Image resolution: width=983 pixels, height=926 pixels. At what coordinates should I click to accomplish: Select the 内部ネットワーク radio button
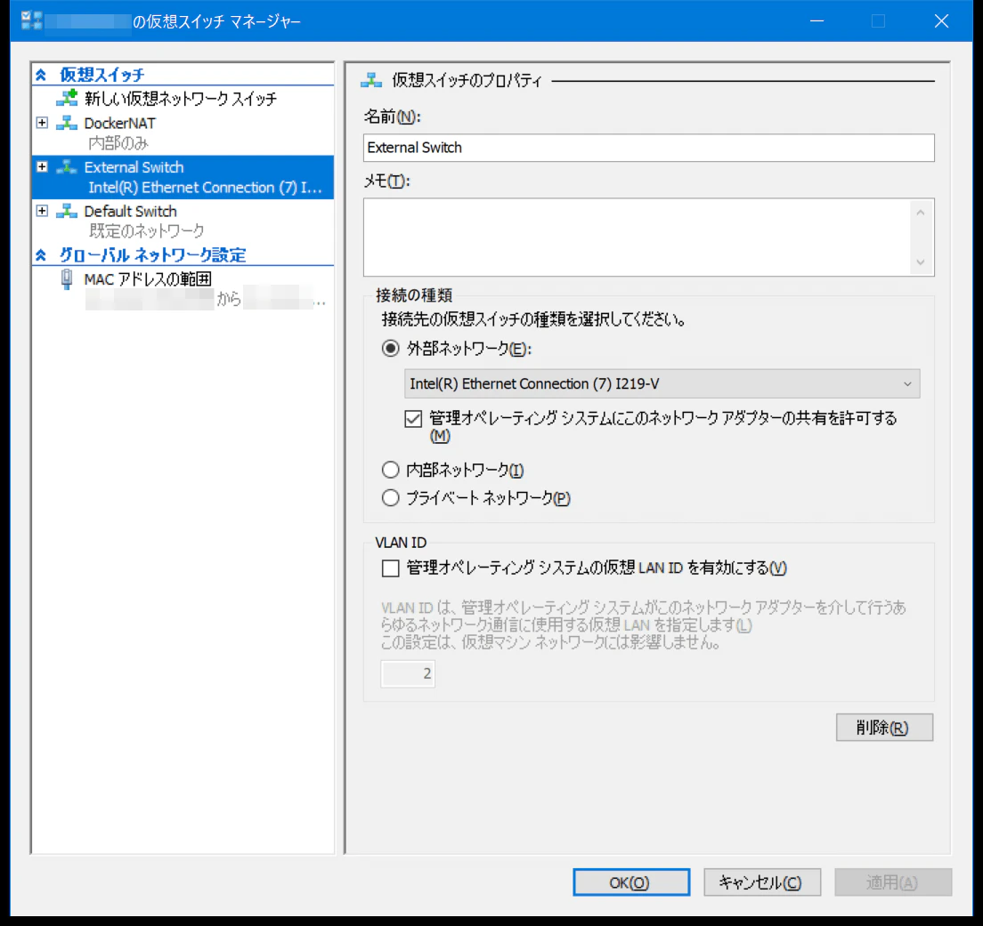(390, 470)
